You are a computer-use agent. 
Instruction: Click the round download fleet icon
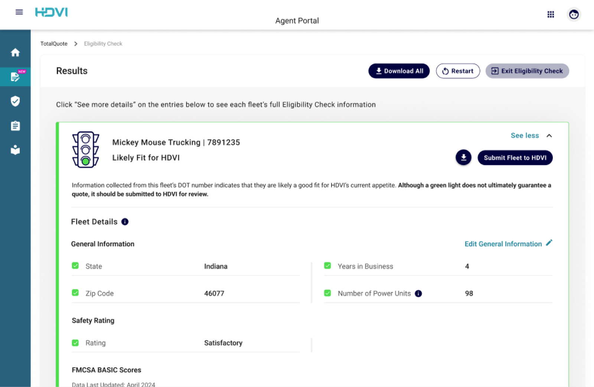tap(463, 158)
